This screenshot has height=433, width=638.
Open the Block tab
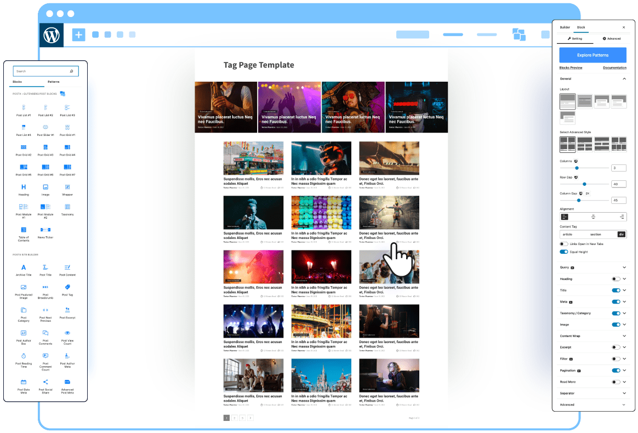580,27
